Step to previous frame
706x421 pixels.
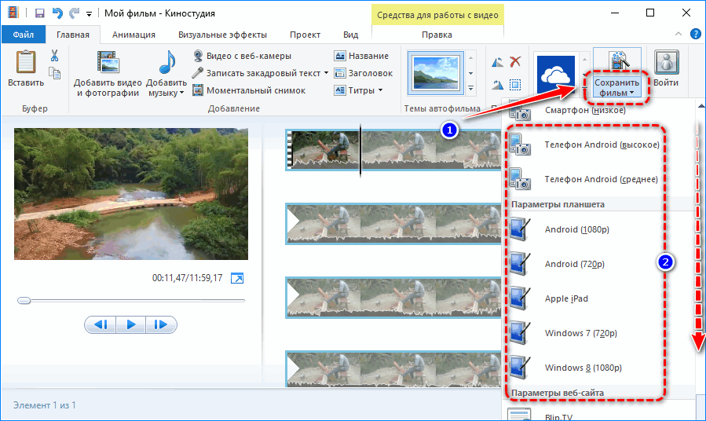pyautogui.click(x=101, y=324)
